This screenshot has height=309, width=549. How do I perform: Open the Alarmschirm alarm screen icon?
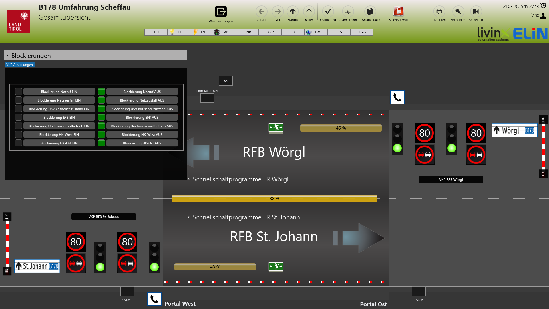(x=348, y=12)
